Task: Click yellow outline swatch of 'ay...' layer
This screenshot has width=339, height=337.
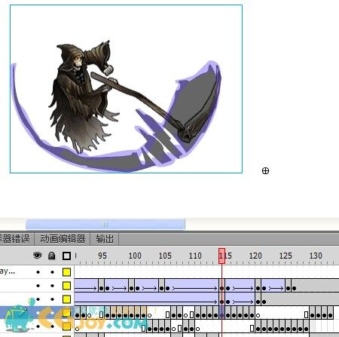Action: tap(66, 272)
